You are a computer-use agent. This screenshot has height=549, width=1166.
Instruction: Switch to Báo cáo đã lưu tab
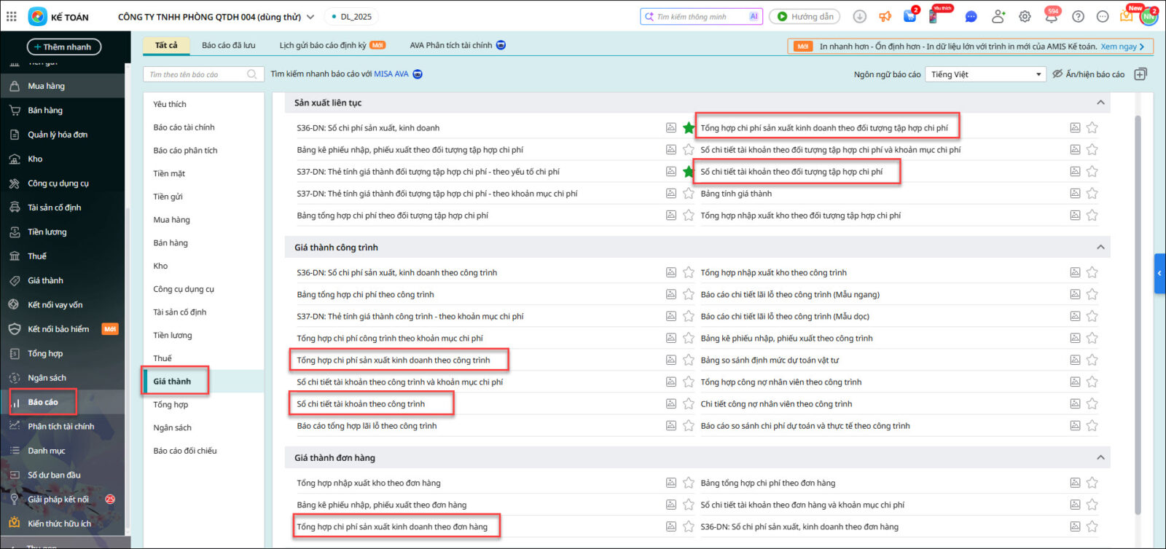[228, 45]
